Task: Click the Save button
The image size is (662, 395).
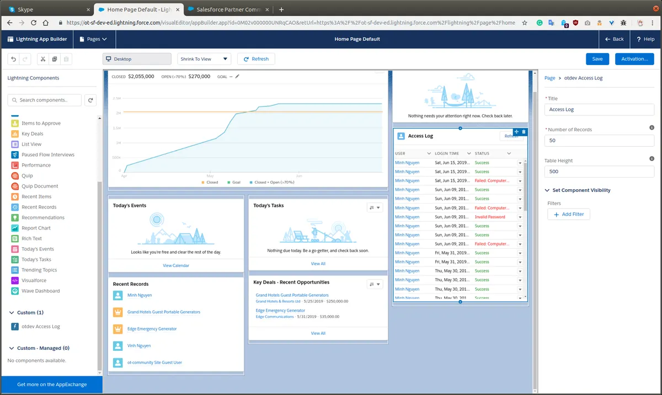Action: point(597,59)
